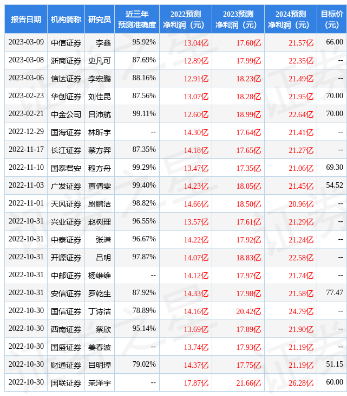Select the 国盛证券 institution cell
Screen dimensions: 347x396
tap(66, 347)
